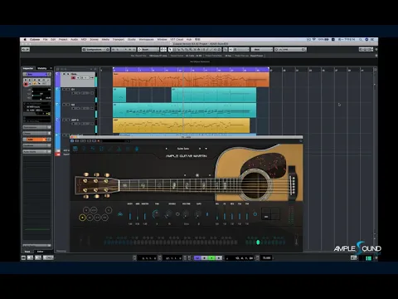Viewport: 398px width, 299px height.
Task: Toggle the purple Cycle button in transport
Action: point(197,258)
